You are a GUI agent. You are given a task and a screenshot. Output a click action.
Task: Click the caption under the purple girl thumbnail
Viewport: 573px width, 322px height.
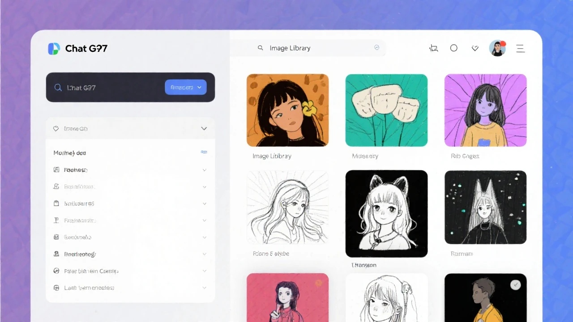pos(465,156)
